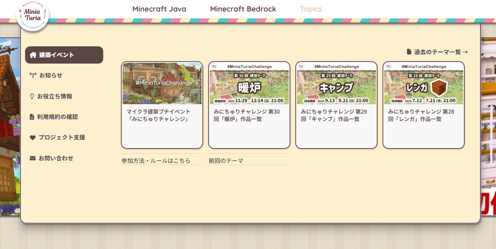Click the #MiniaTuriaChallenge garden thumbnail image

tap(162, 83)
